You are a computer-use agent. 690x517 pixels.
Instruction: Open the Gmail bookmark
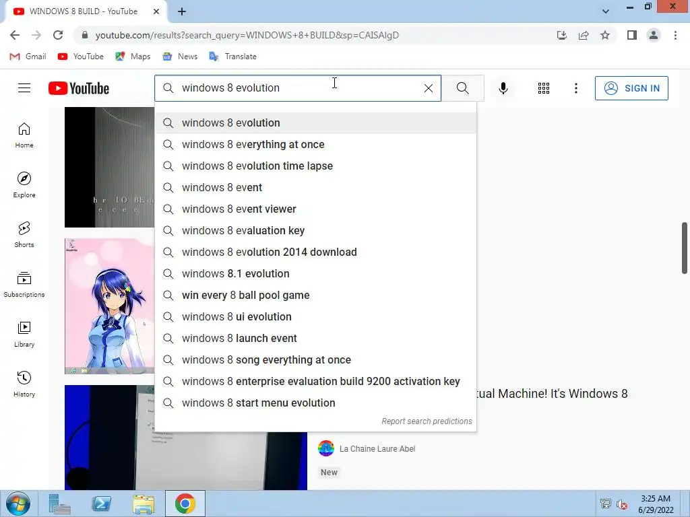[28, 57]
